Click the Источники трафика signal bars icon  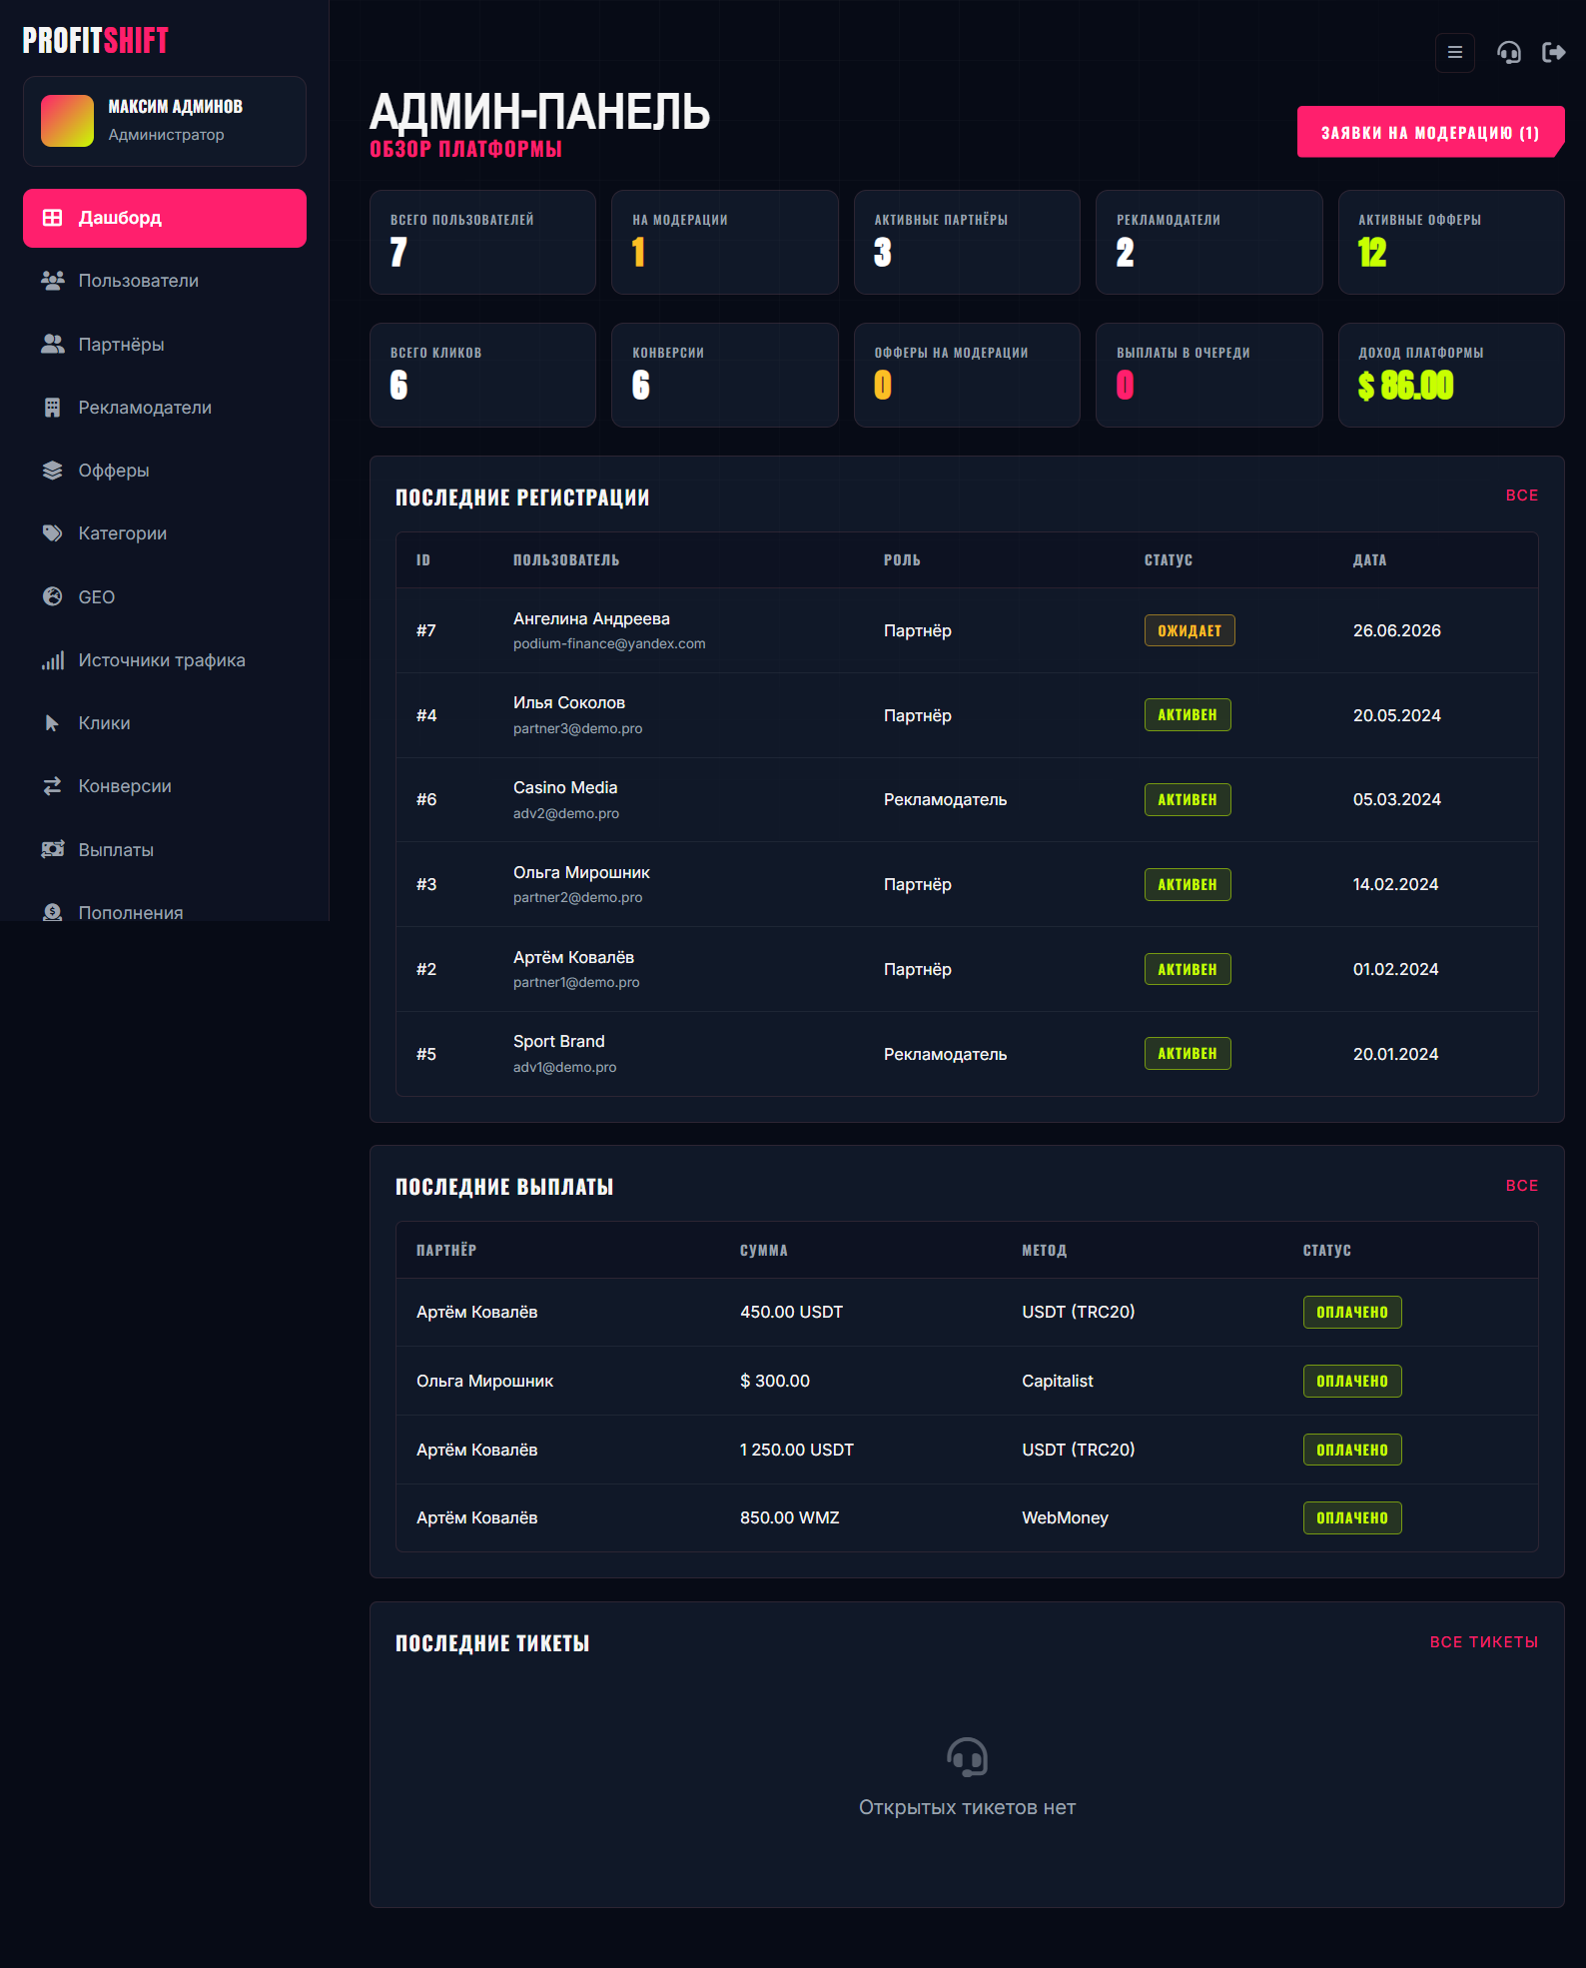[x=53, y=660]
